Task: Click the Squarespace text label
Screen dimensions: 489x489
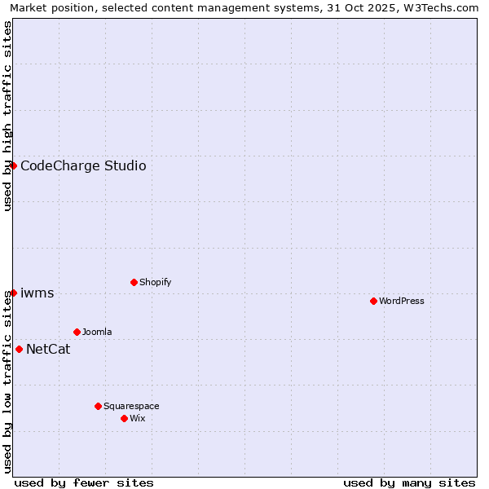Action: click(x=131, y=406)
